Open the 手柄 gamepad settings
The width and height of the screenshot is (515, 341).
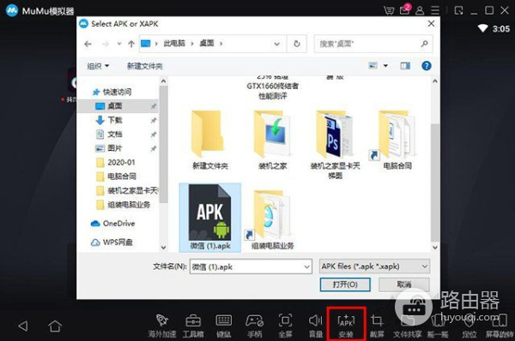255,326
